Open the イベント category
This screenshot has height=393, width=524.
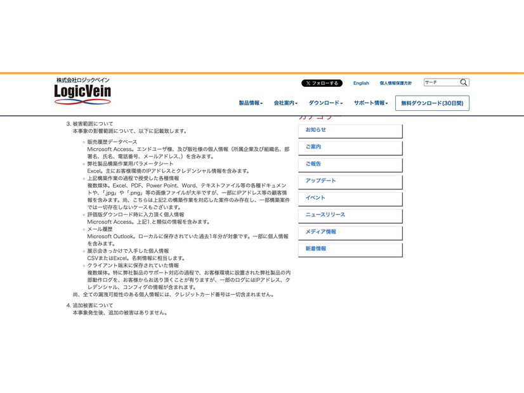[350, 198]
